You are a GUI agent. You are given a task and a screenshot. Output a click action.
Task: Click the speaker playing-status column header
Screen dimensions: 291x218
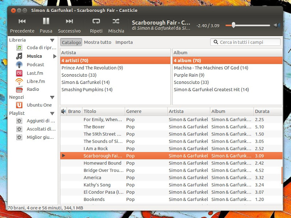pos(63,111)
